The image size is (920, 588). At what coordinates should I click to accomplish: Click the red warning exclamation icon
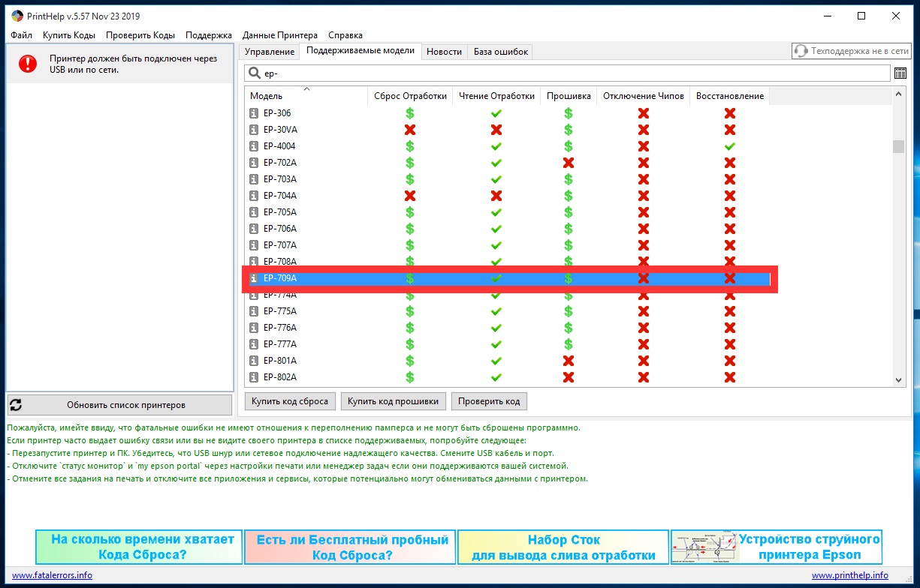pos(28,64)
